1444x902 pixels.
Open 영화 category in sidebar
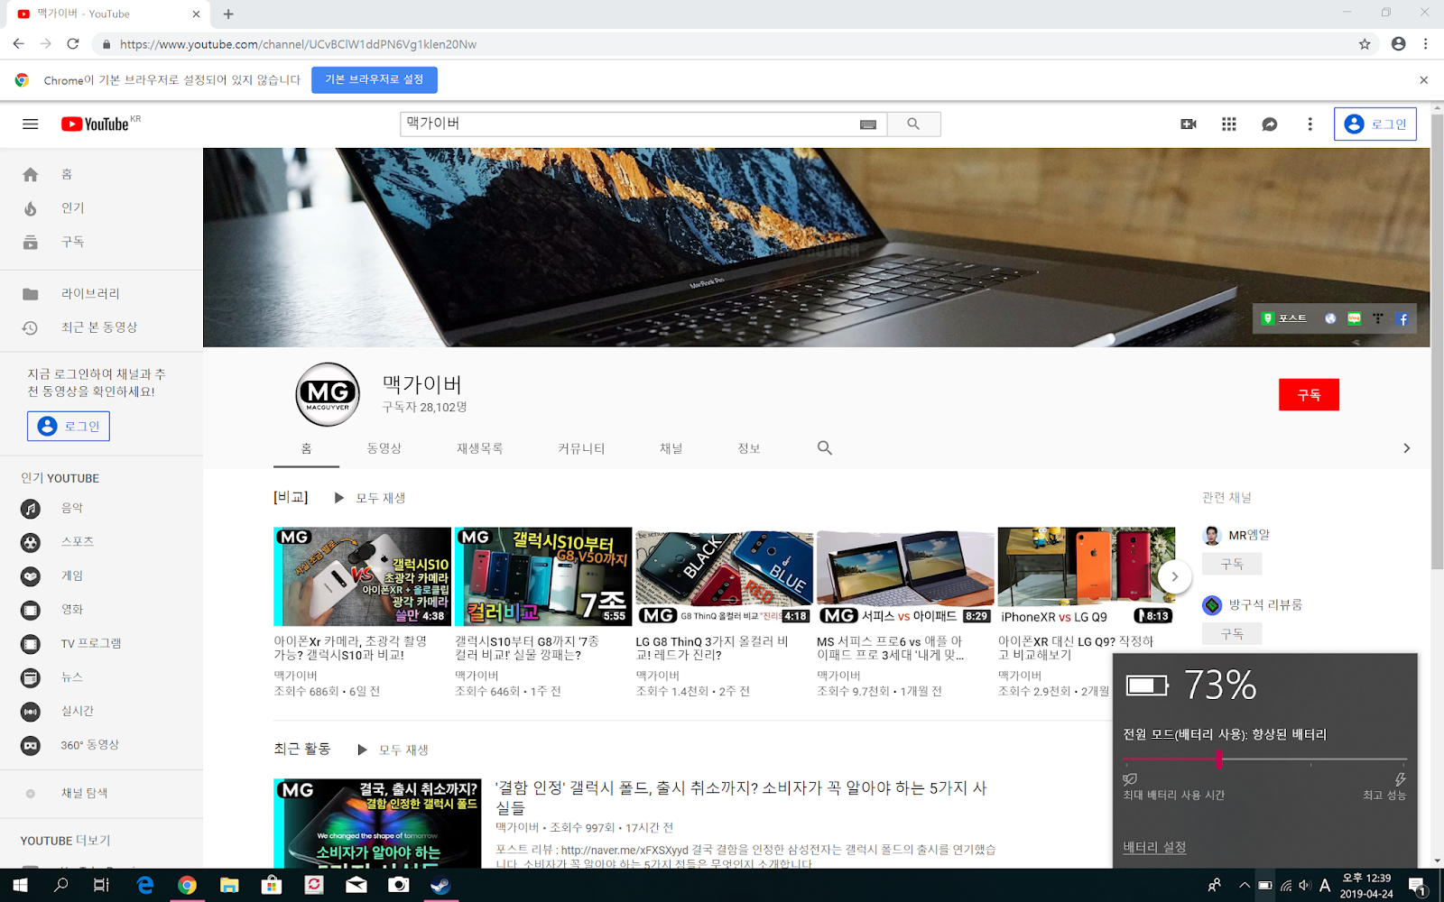(101, 610)
